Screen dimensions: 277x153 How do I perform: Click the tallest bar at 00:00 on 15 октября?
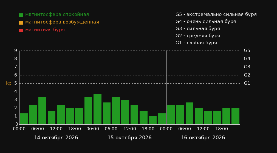click(97, 109)
